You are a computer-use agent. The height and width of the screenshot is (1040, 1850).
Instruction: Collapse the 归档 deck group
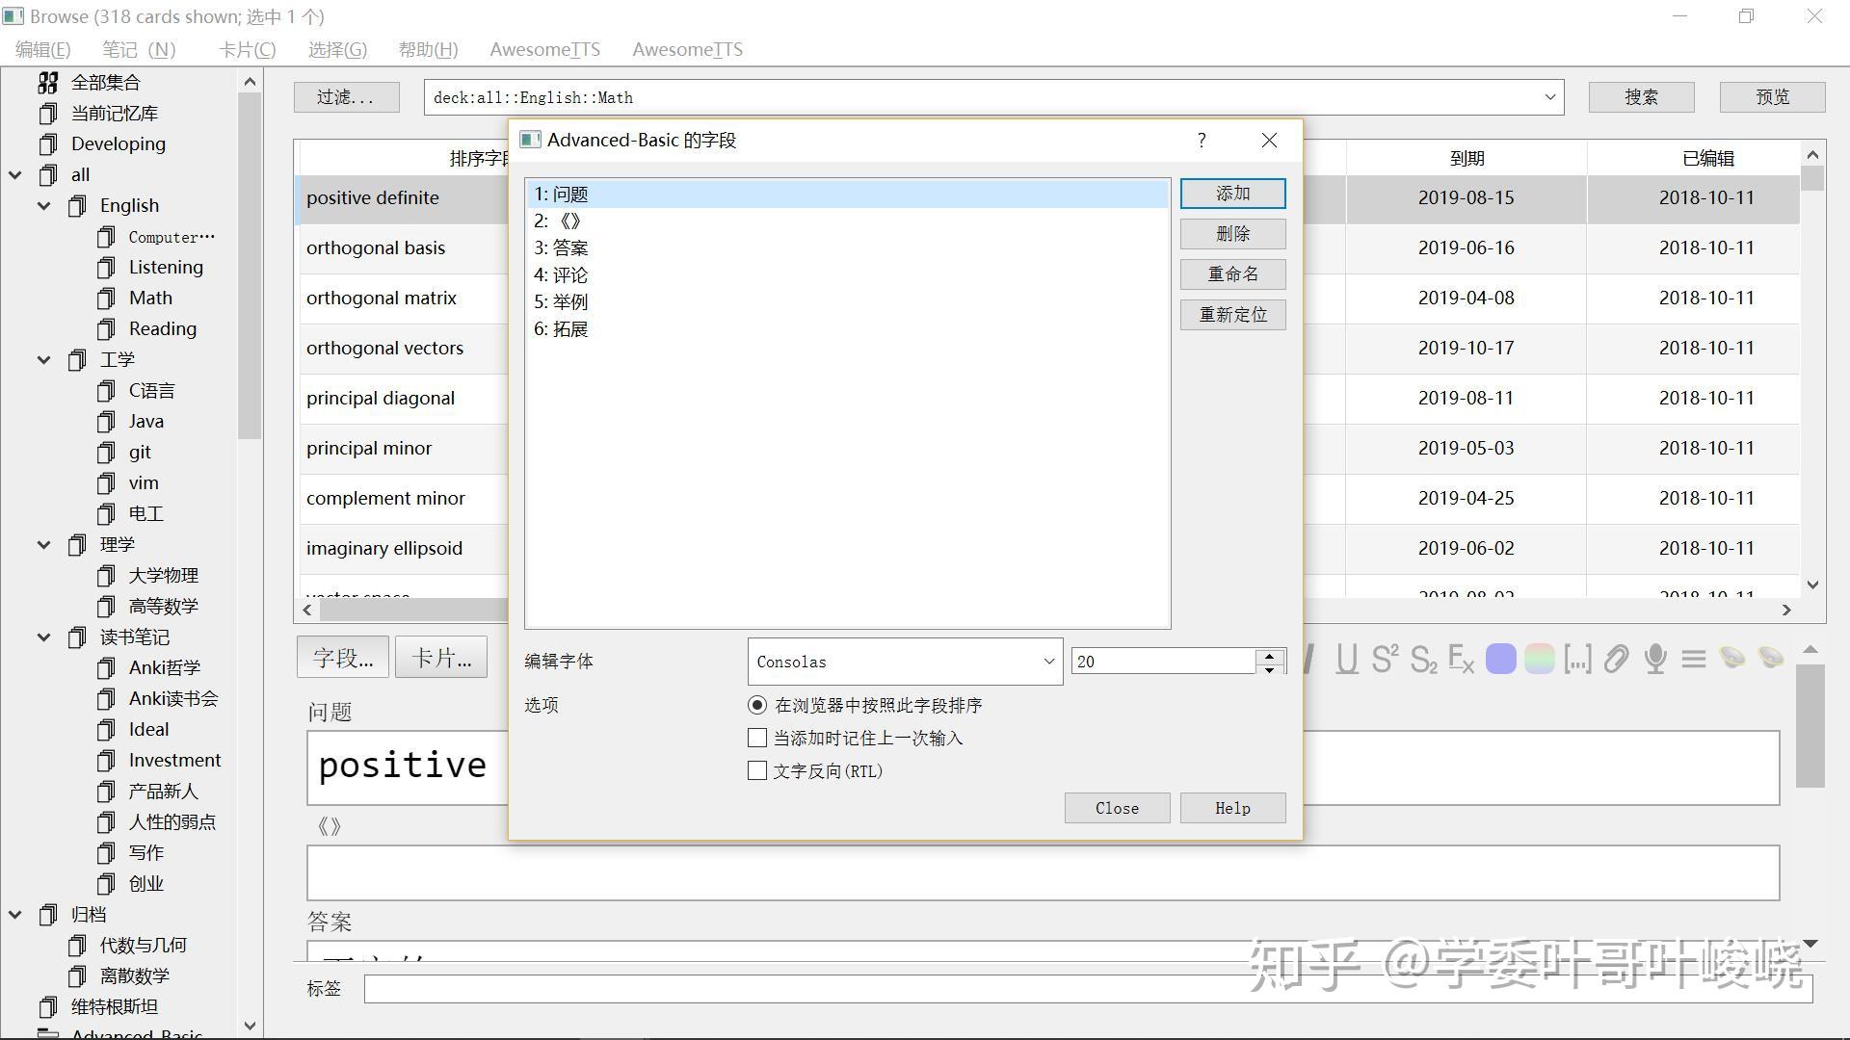click(15, 915)
